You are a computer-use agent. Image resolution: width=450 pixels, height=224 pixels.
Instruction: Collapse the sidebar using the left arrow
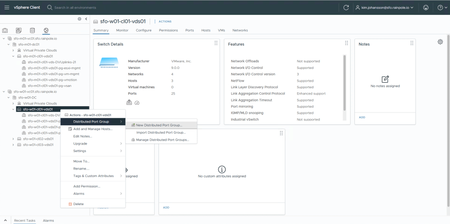[x=86, y=19]
